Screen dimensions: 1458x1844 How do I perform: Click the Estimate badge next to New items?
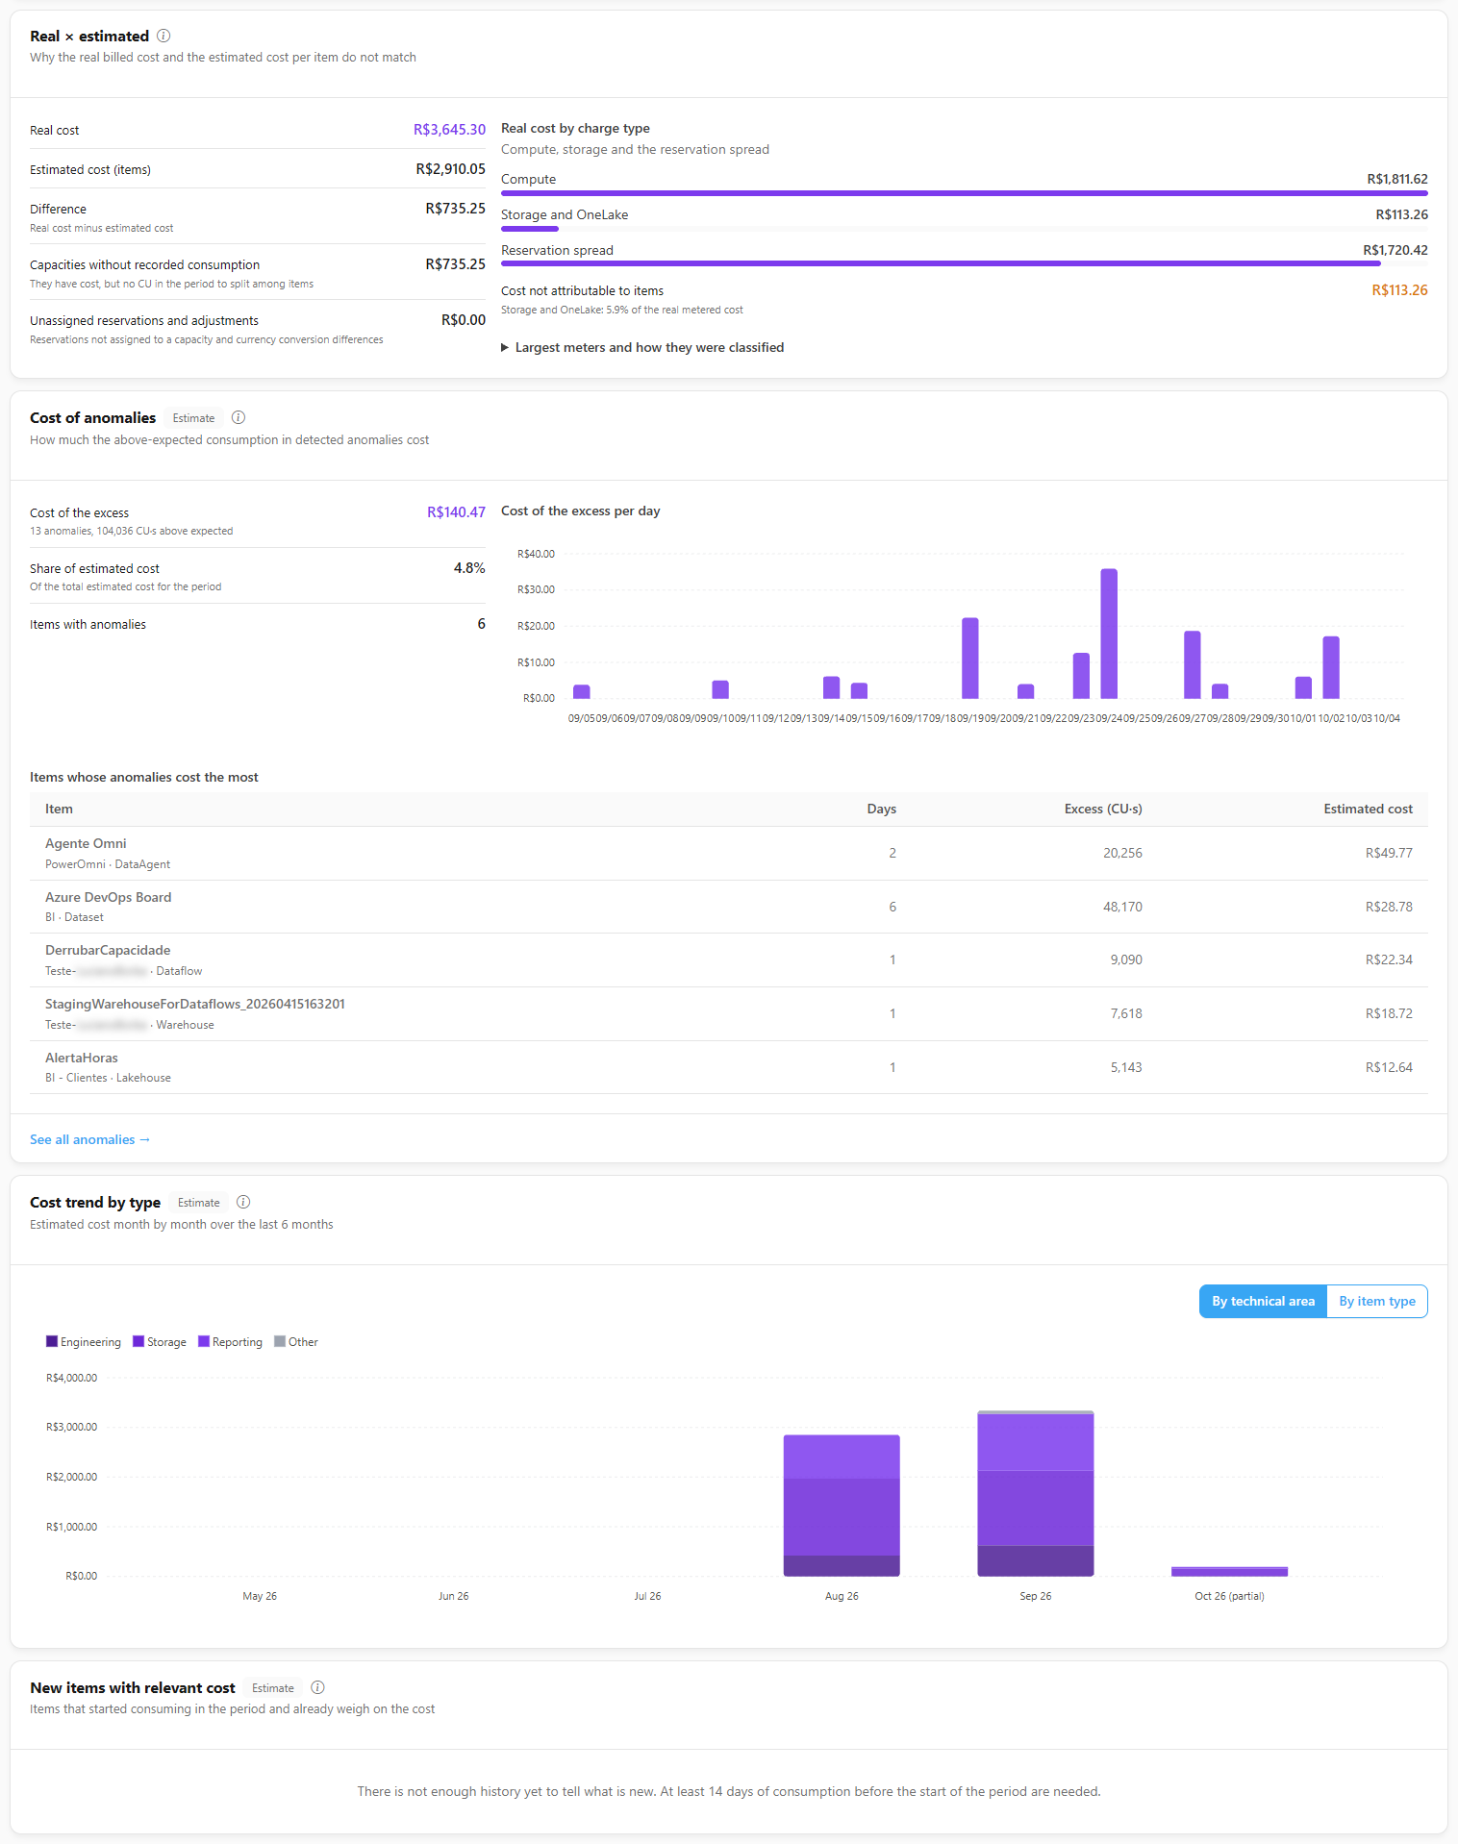[273, 1688]
